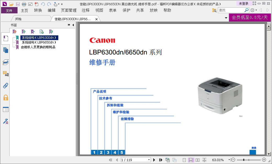Go to the next search result
This screenshot has height=164, width=272.
tap(268, 10)
